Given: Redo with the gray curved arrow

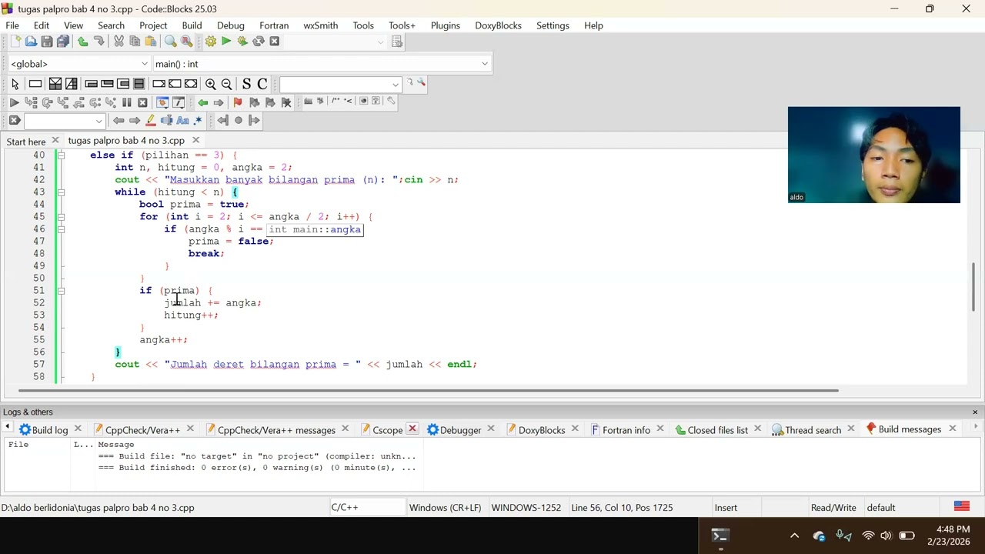Looking at the screenshot, I should [98, 42].
